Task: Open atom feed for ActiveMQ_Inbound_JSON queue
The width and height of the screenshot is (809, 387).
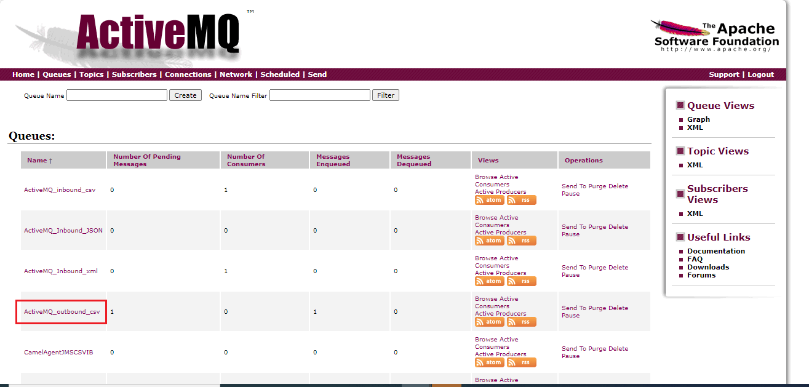Action: click(489, 241)
